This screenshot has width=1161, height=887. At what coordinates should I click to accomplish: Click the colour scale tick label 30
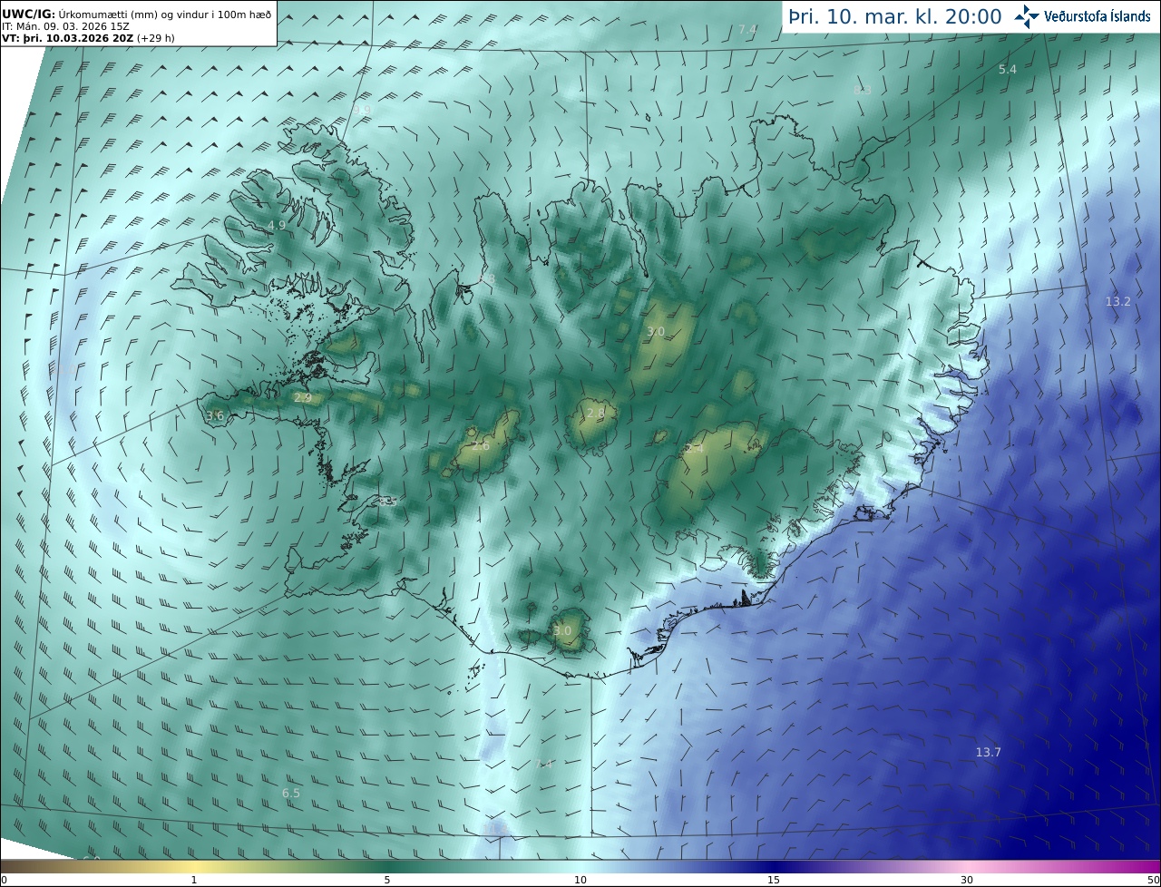tap(967, 880)
